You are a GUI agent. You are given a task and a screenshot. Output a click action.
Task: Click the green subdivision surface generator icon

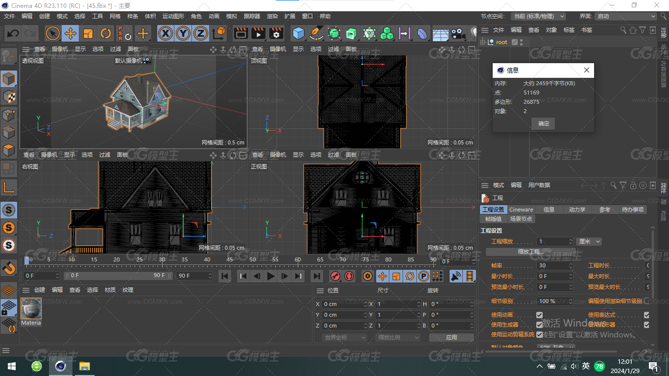click(x=334, y=33)
